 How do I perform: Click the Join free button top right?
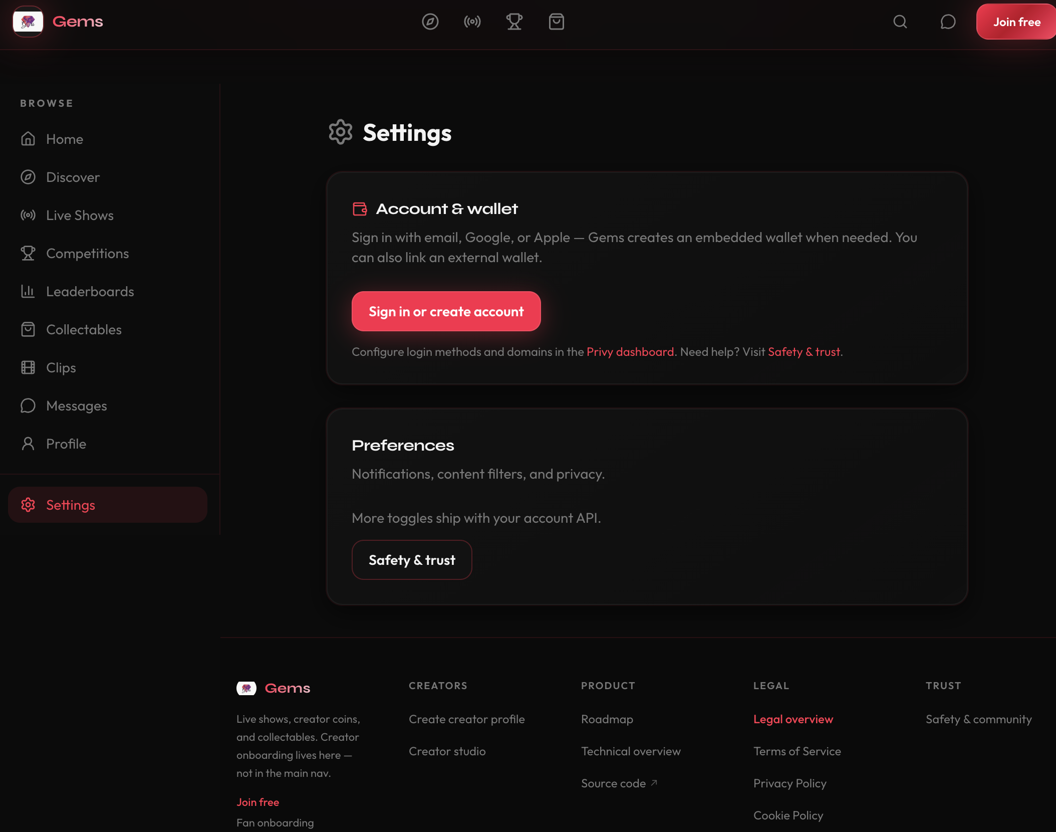tap(1016, 22)
